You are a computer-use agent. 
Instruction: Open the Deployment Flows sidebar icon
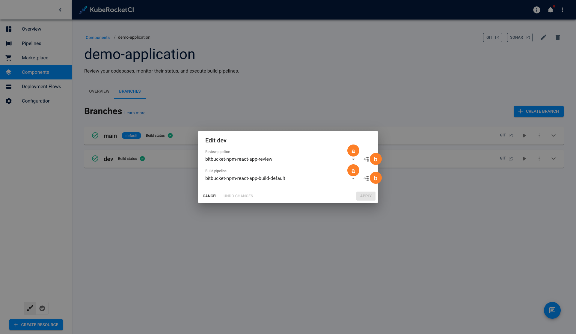tap(9, 86)
